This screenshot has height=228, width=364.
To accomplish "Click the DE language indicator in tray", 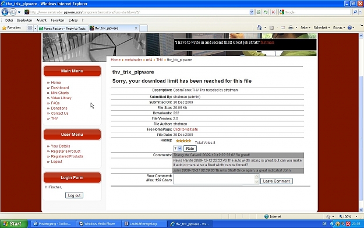I will click(x=324, y=224).
